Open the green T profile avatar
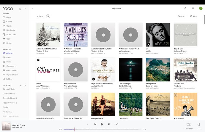This screenshot has height=132, width=205. tap(201, 8)
